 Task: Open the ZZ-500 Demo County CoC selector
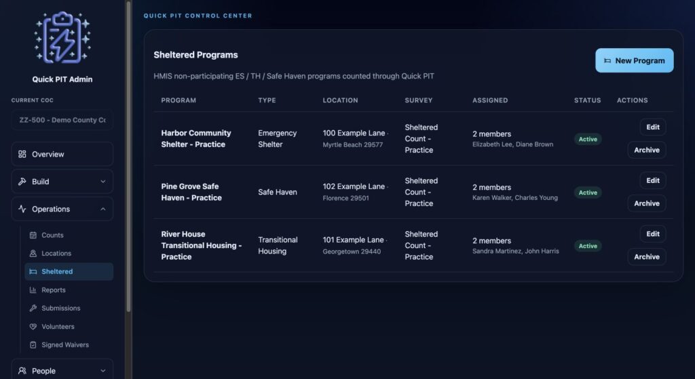coord(62,120)
